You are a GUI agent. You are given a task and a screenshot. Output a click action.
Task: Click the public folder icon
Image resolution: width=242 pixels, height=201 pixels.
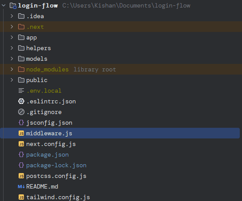[x=21, y=80]
